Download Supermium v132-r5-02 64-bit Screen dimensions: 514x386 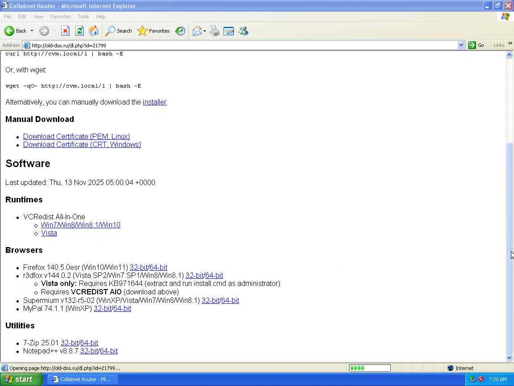click(230, 300)
